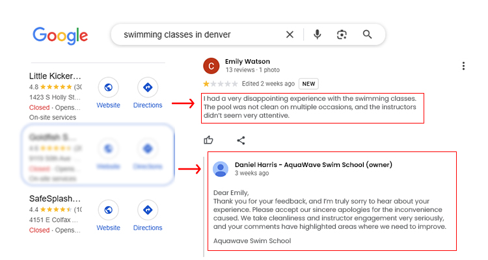Screen dimensions: 488x260
Task: Click the Directions link under SafeSplash
Action: (x=148, y=227)
